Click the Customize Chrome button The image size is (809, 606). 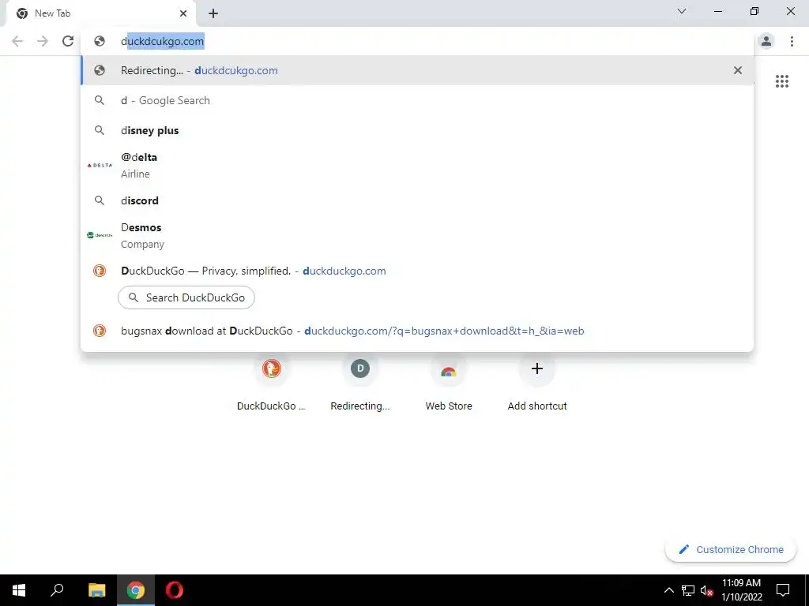point(731,549)
